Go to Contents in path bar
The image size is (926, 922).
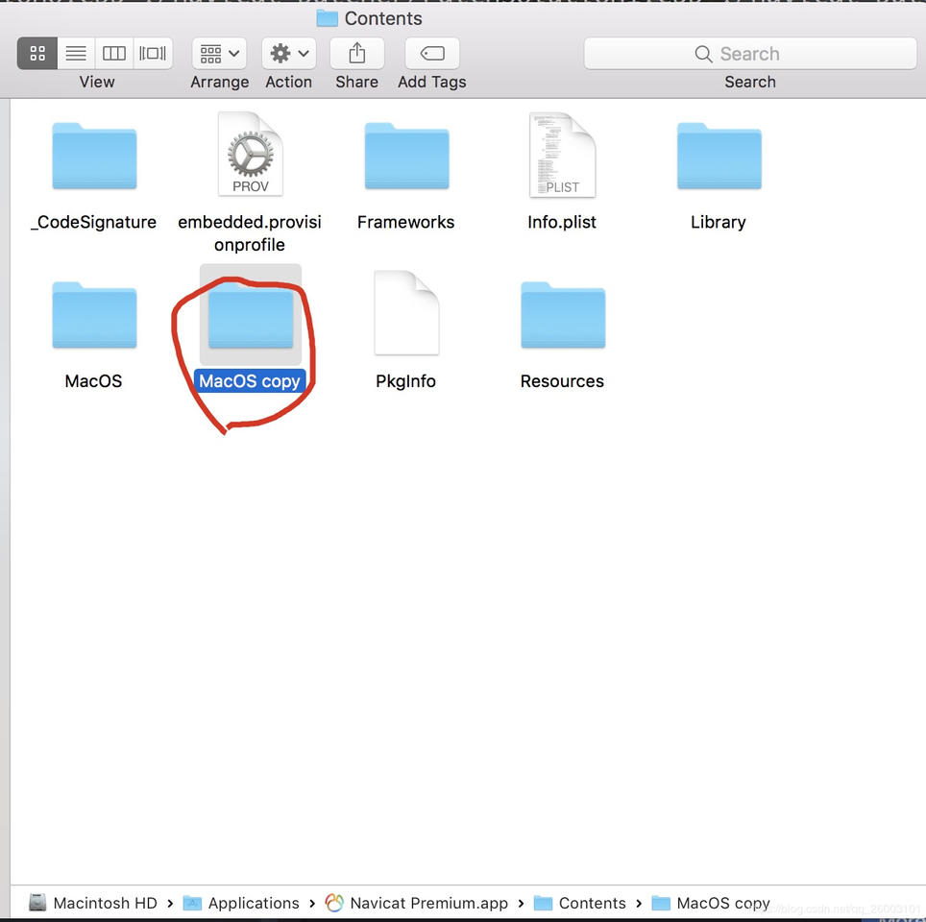[579, 903]
